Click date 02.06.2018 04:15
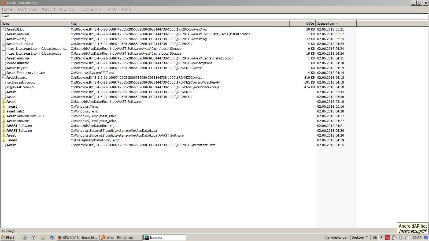Image resolution: width=429 pixels, height=241 pixels. [x=330, y=145]
